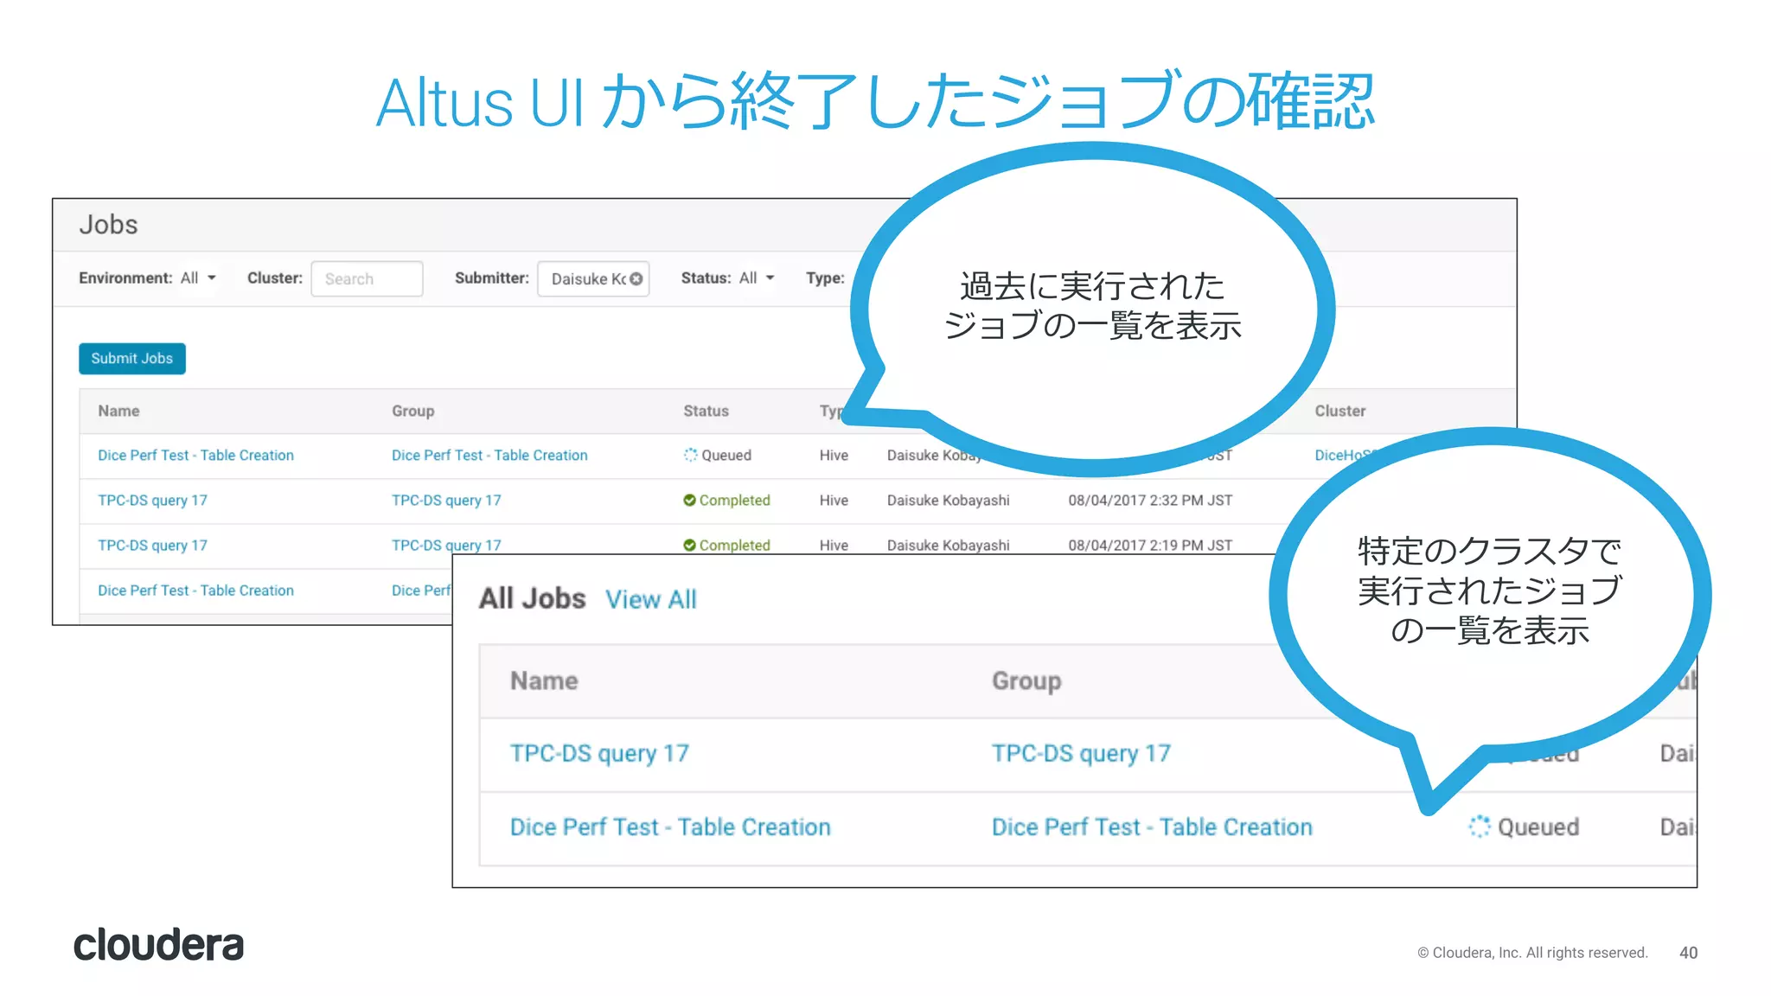1771x996 pixels.
Task: Open Dice Perf Test name in All Jobs
Action: click(670, 827)
